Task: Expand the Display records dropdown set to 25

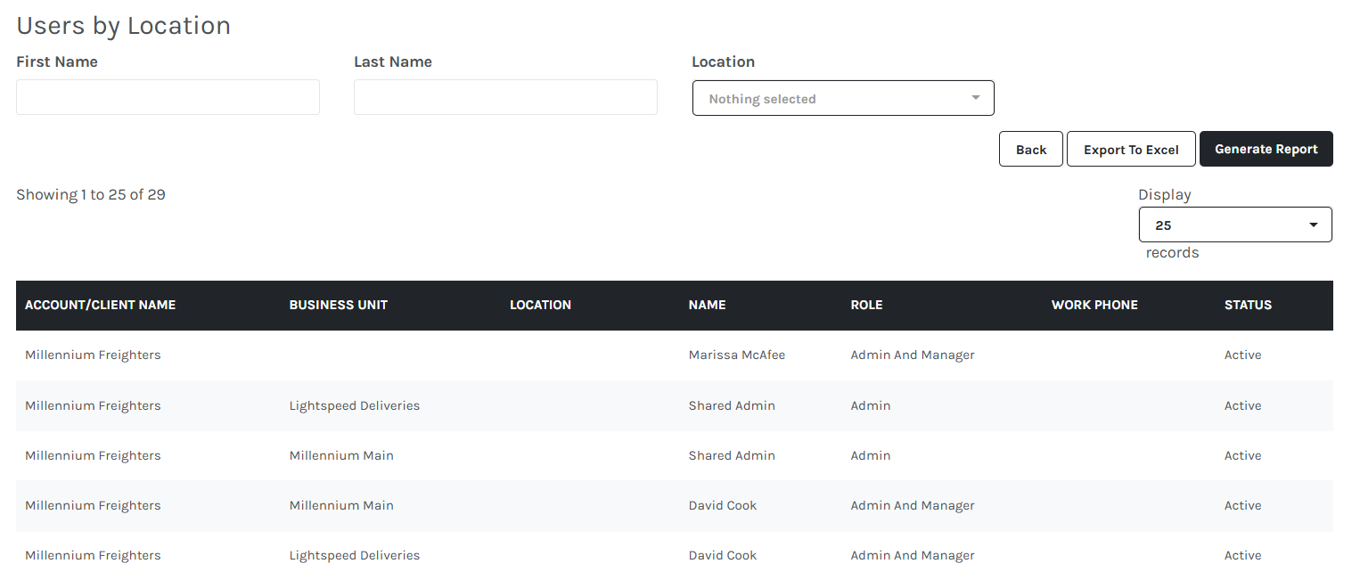Action: click(x=1235, y=225)
